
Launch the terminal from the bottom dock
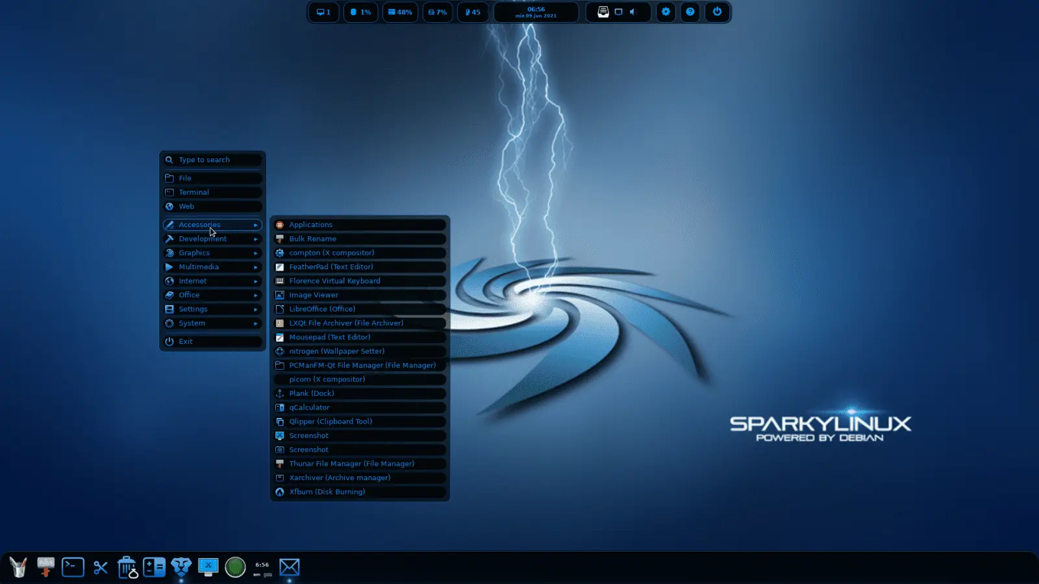pyautogui.click(x=72, y=566)
